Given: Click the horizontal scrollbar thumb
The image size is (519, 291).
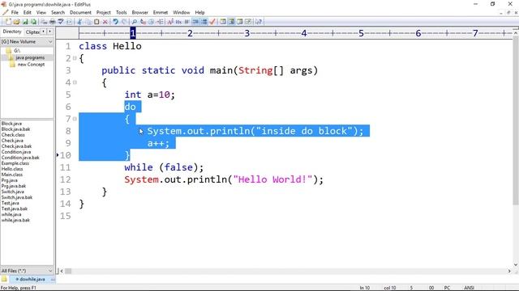Looking at the screenshot, I should 68,272.
